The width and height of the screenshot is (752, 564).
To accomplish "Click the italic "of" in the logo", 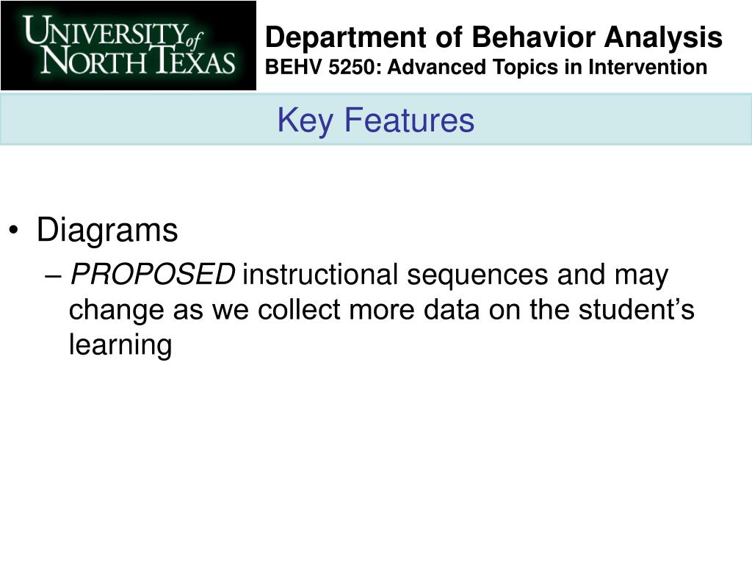I will (x=195, y=40).
